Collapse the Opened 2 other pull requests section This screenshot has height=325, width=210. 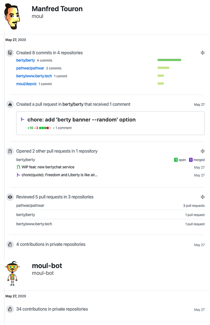pos(202,151)
